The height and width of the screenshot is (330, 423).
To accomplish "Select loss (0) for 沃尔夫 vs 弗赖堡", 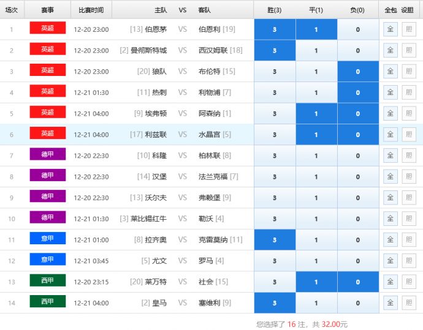I will click(x=358, y=198).
